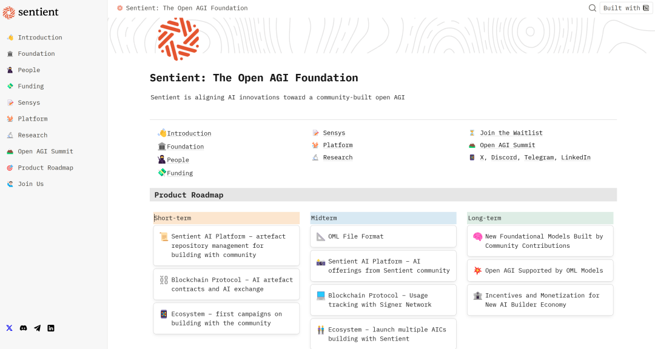Screen dimensions: 655x349
Task: Click the X (Twitter) icon in sidebar
Action: tap(9, 328)
